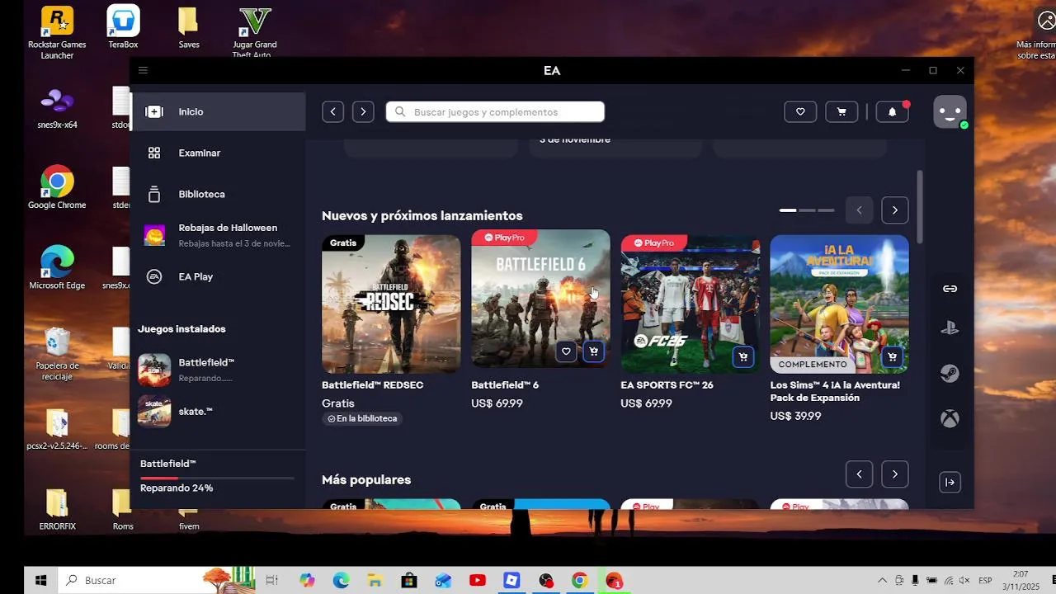This screenshot has height=594, width=1056.
Task: Select Inicio in the sidebar
Action: pos(219,111)
